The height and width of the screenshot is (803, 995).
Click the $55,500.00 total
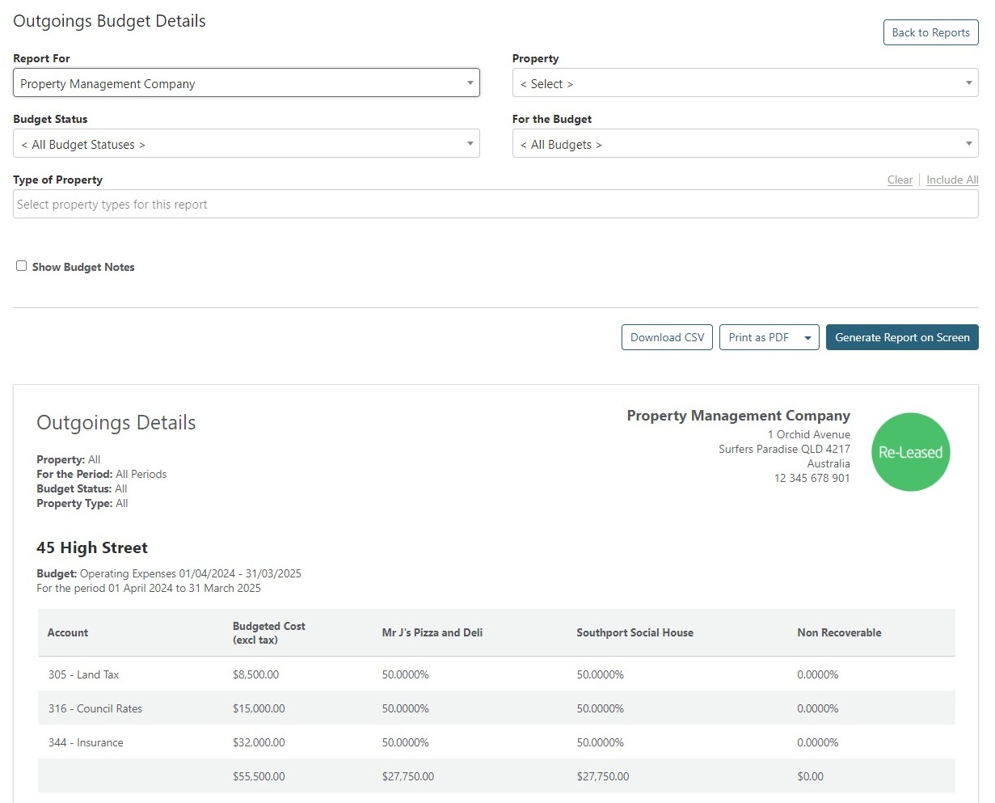click(259, 776)
